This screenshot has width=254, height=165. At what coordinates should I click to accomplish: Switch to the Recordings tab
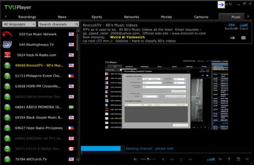(x=27, y=17)
